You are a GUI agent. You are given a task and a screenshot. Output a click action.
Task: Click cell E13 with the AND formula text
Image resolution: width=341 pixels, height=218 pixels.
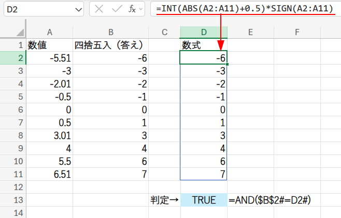point(250,200)
